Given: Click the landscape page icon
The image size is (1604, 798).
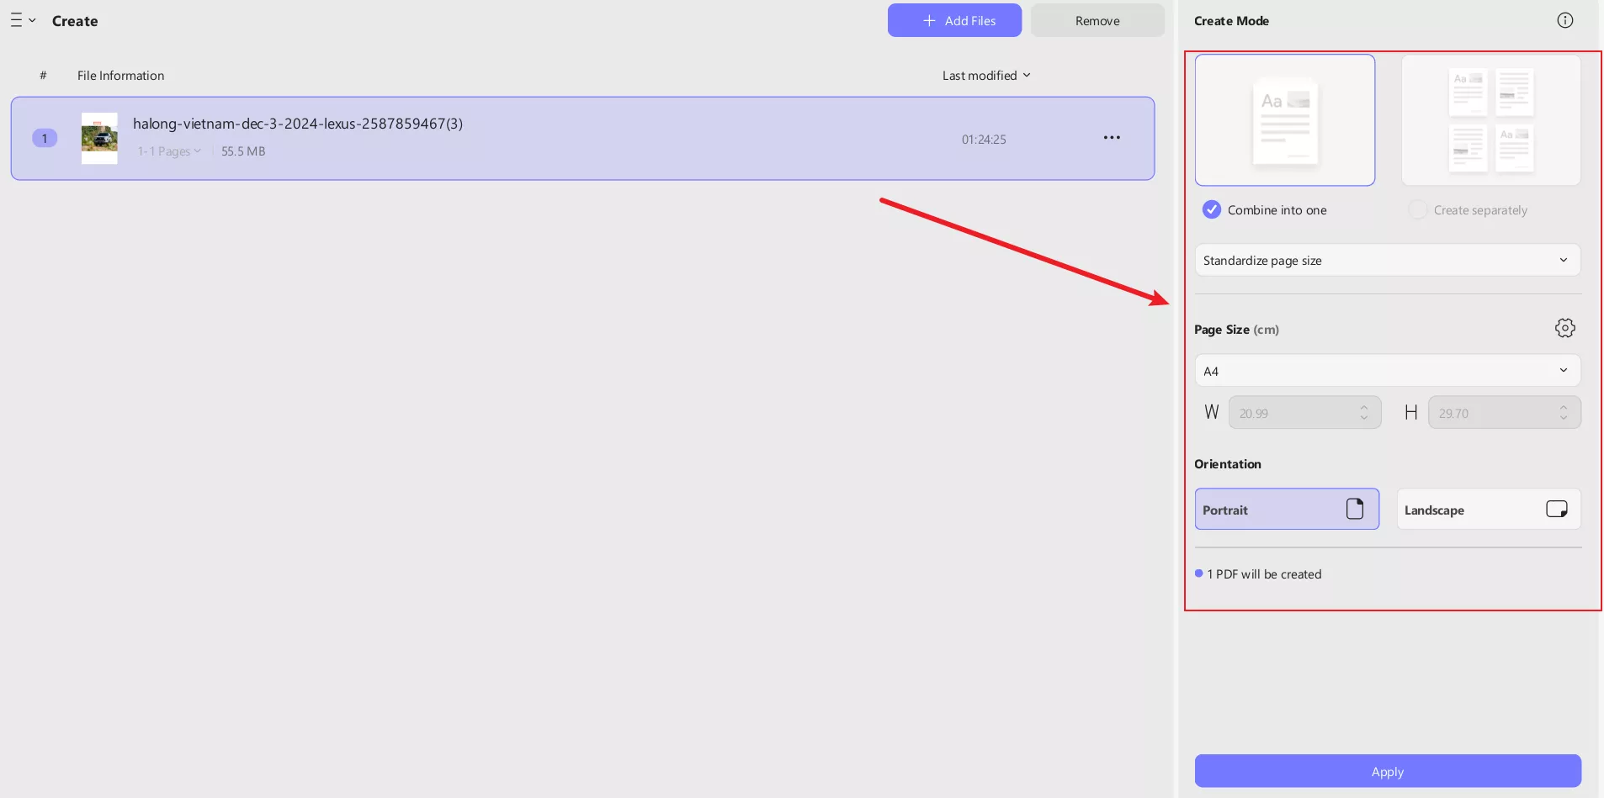Looking at the screenshot, I should pyautogui.click(x=1556, y=509).
